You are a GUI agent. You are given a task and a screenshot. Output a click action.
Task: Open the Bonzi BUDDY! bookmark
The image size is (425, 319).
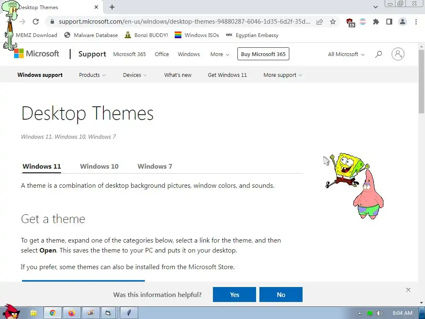click(x=147, y=35)
